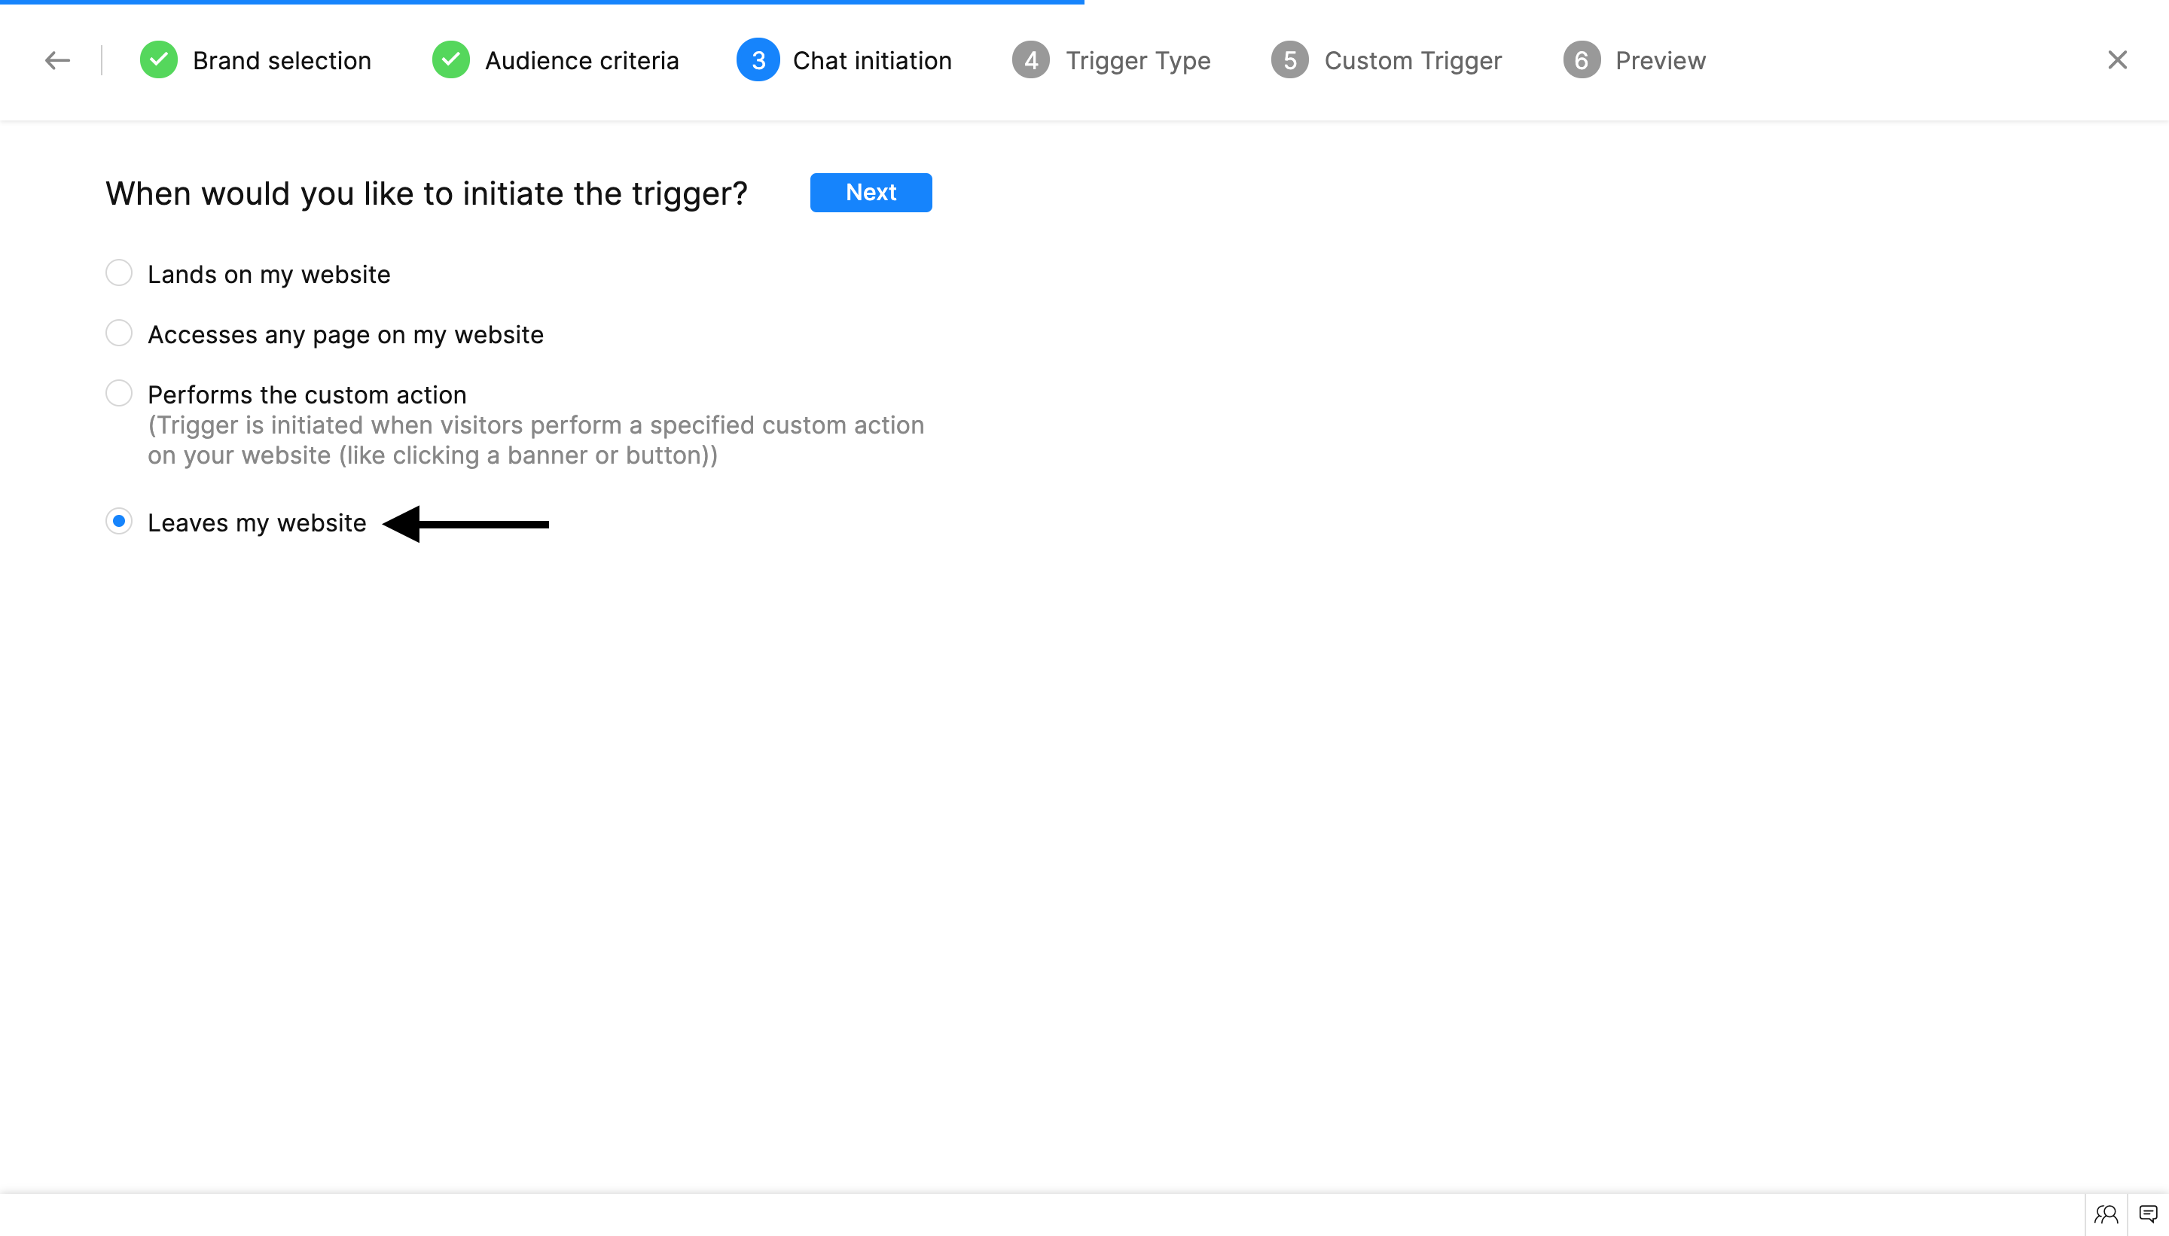Open the chat bubble icon at bottom right

2148,1214
